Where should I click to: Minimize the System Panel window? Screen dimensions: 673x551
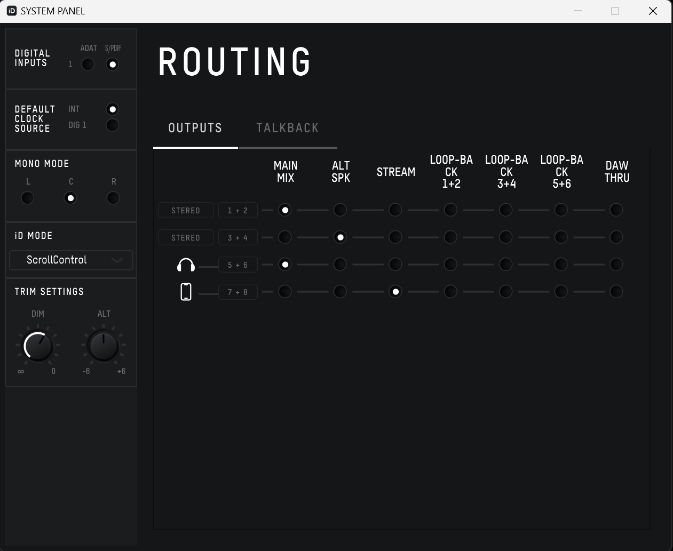[578, 11]
